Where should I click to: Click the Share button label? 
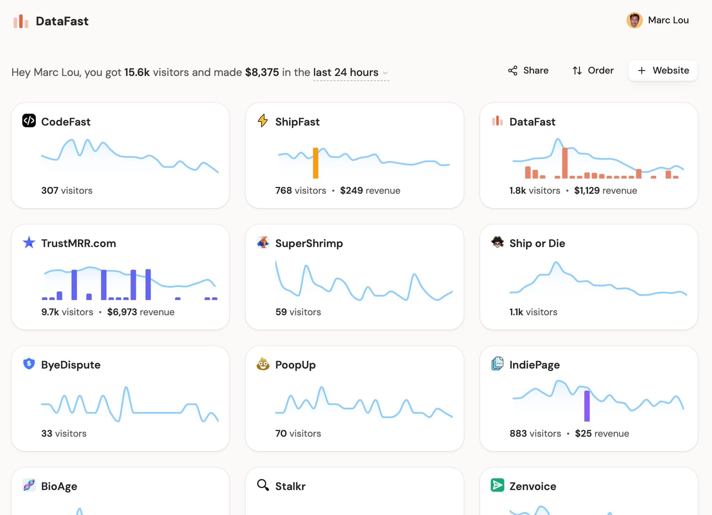click(x=536, y=70)
